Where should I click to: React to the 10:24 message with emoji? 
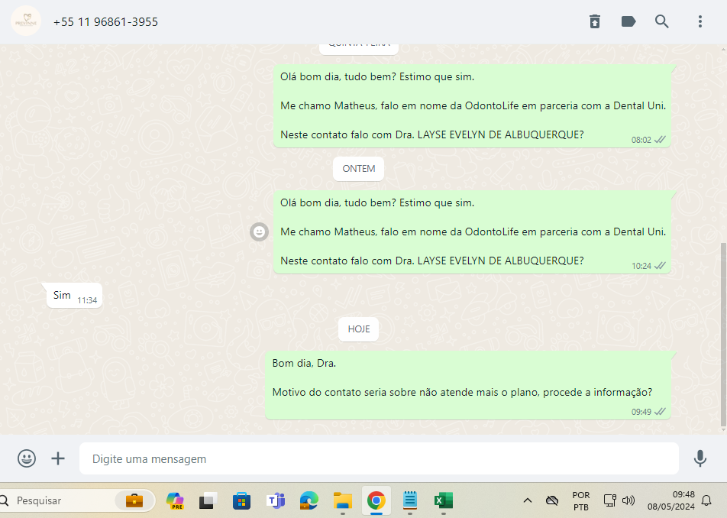259,231
